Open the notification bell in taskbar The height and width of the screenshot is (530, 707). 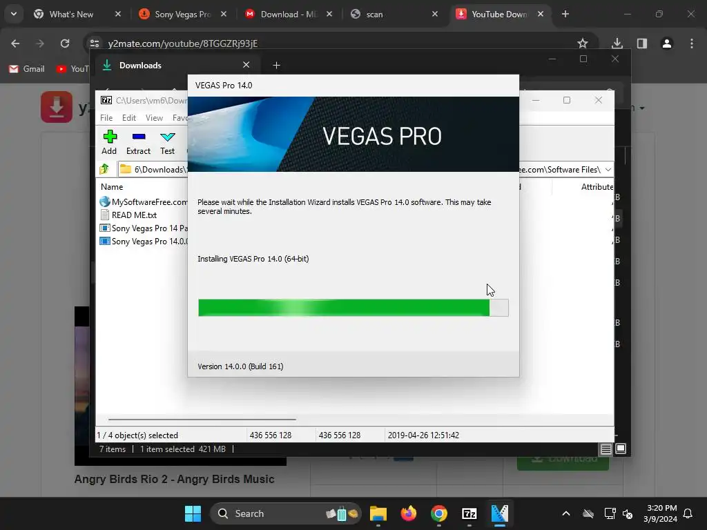click(688, 513)
